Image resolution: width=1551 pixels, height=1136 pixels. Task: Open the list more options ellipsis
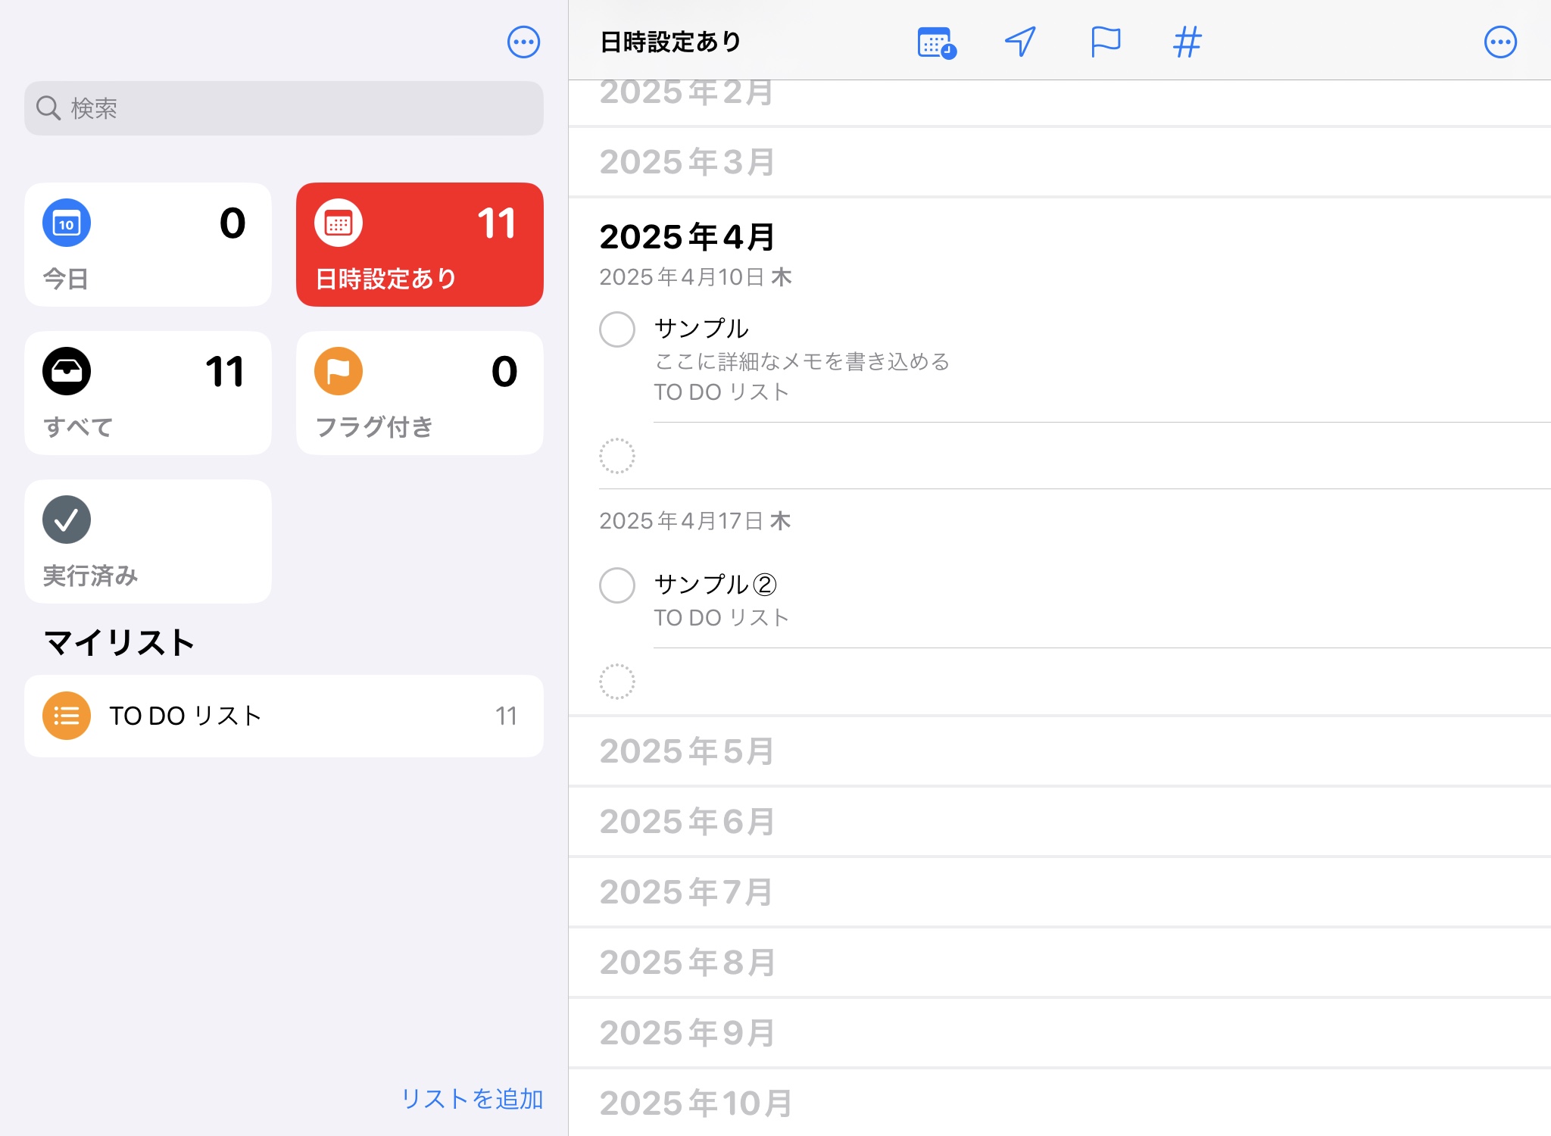pyautogui.click(x=1500, y=42)
